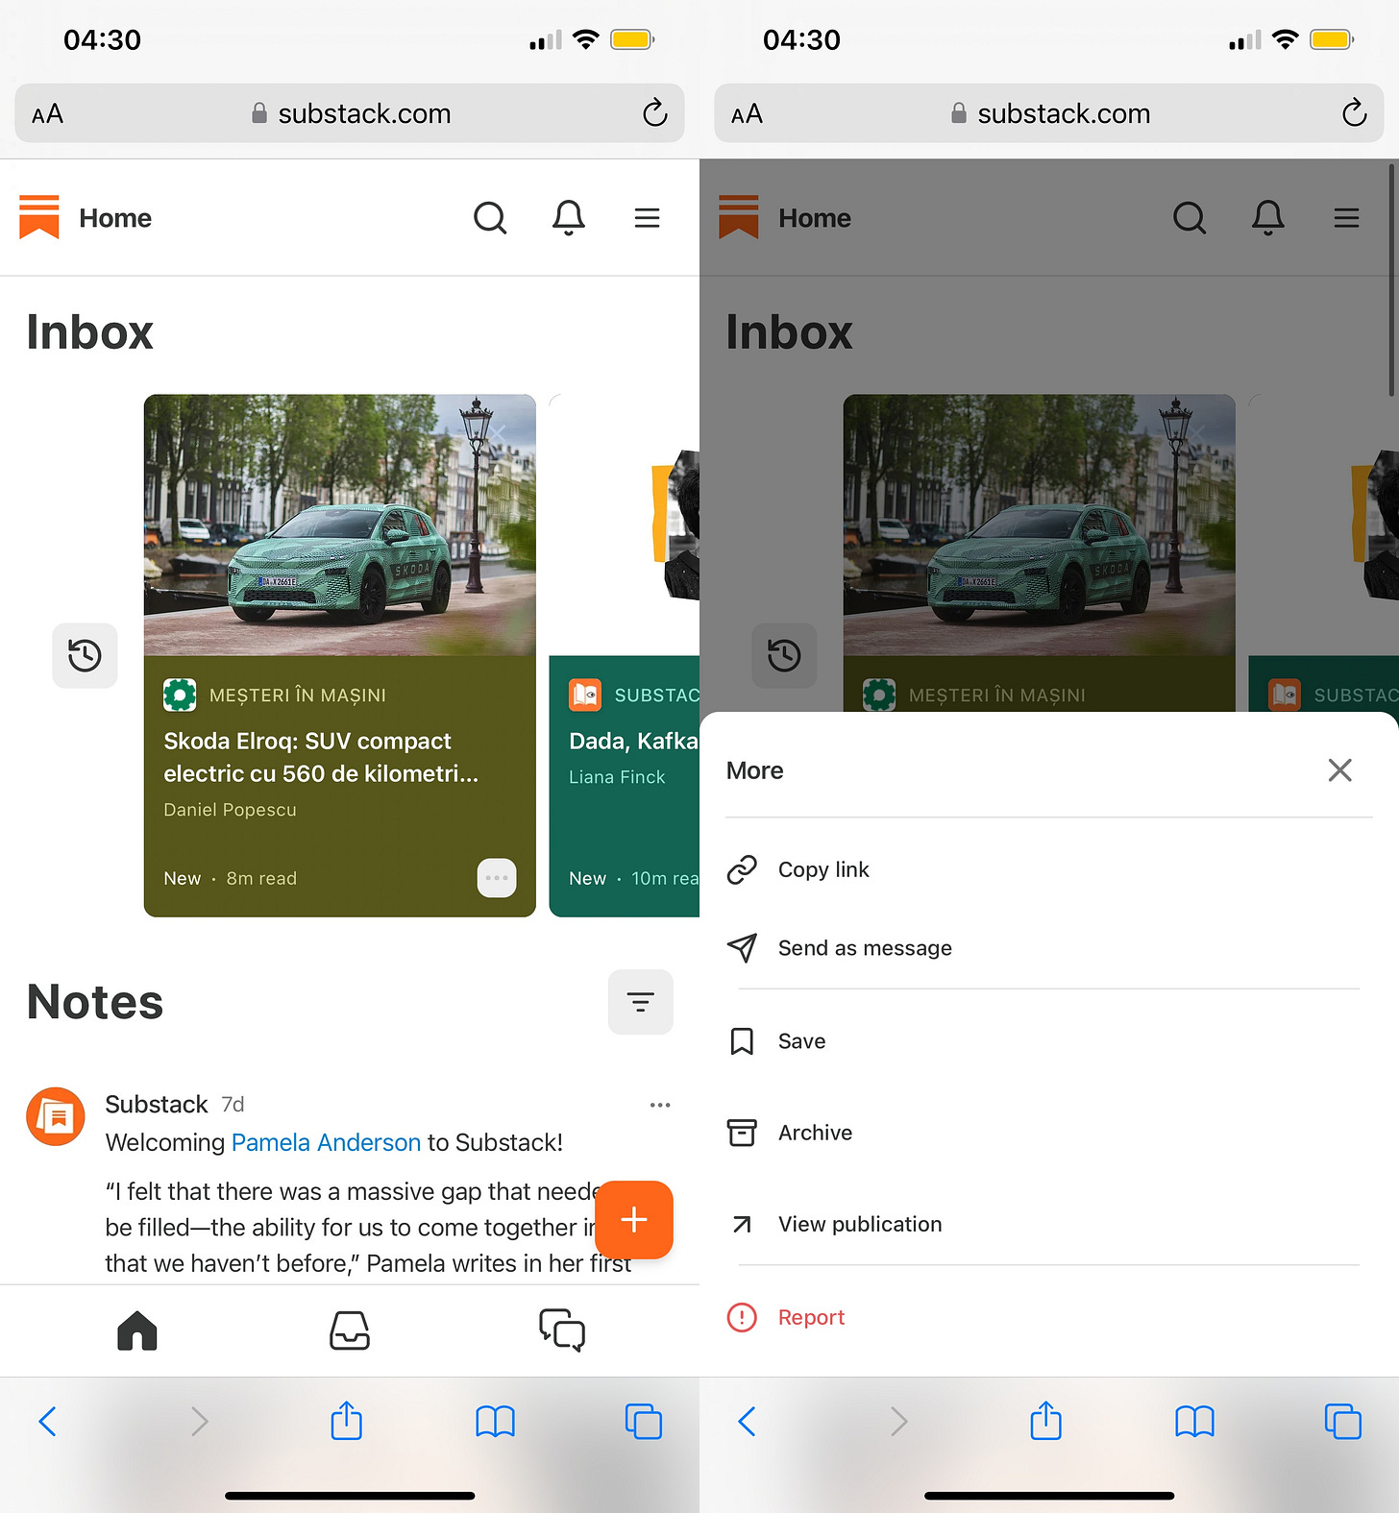
Task: Choose Send as message in More menu
Action: (x=1049, y=948)
